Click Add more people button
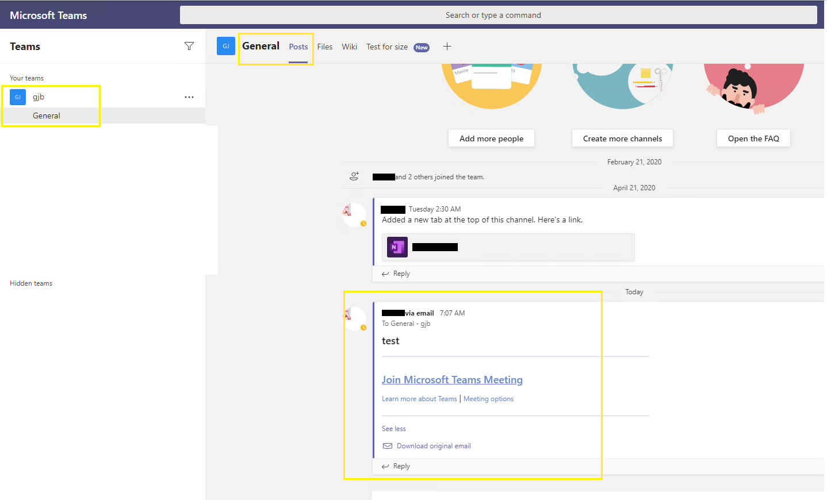 (491, 139)
